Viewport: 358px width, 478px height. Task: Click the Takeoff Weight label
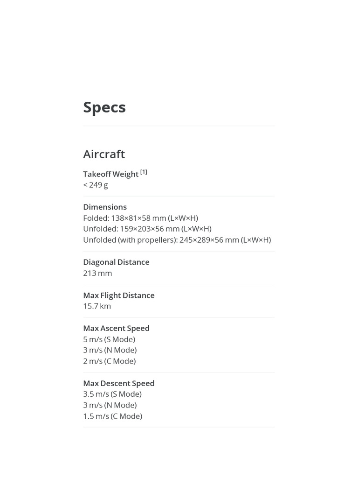tap(110, 174)
